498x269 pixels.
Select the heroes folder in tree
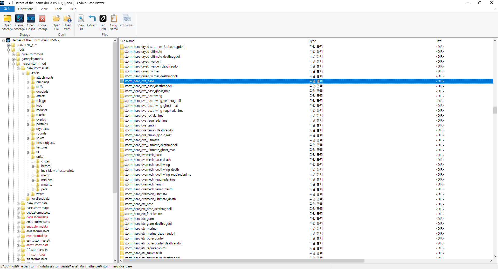click(46, 166)
